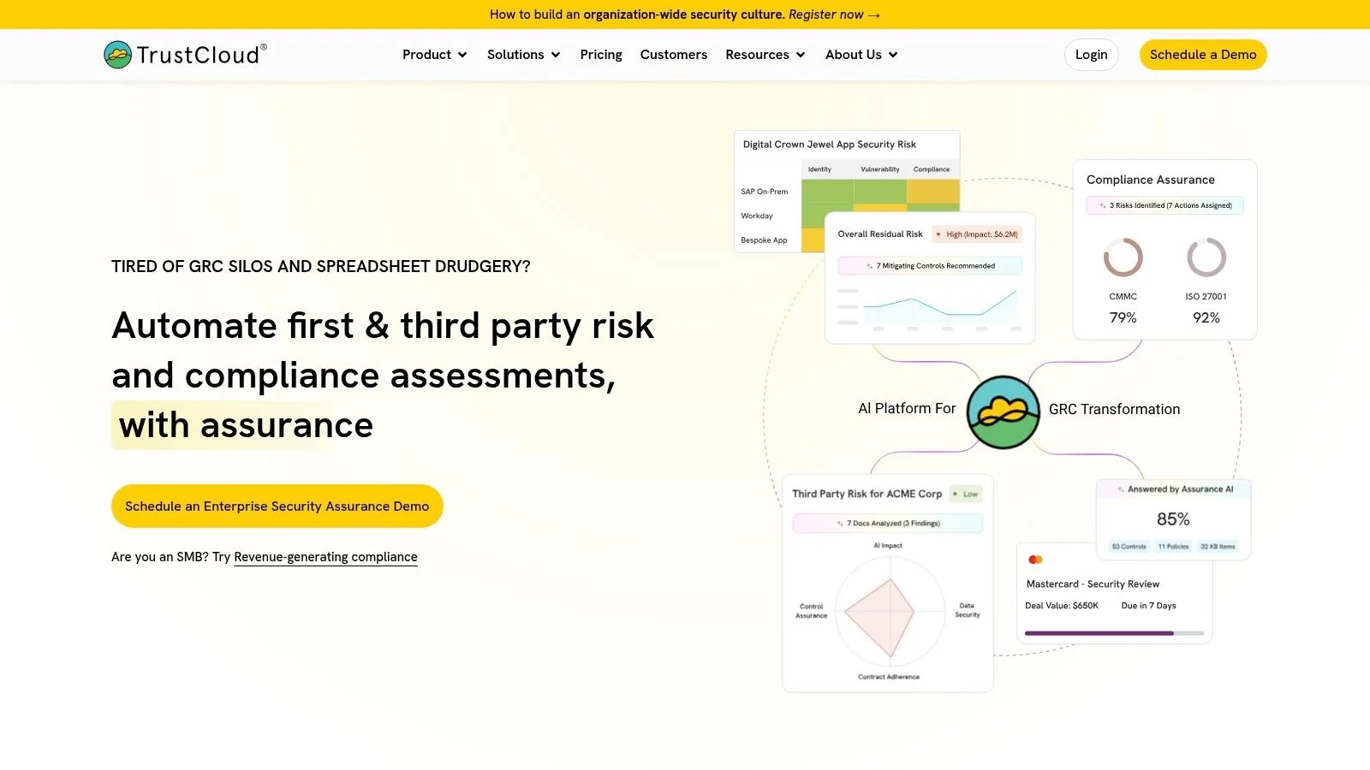Open the Revenue-generating compliance link
Screen dimensions: 1370x770
pos(325,556)
